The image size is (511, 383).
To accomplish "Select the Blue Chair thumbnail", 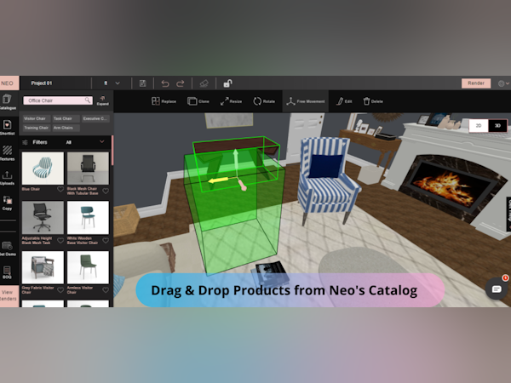I will [43, 169].
